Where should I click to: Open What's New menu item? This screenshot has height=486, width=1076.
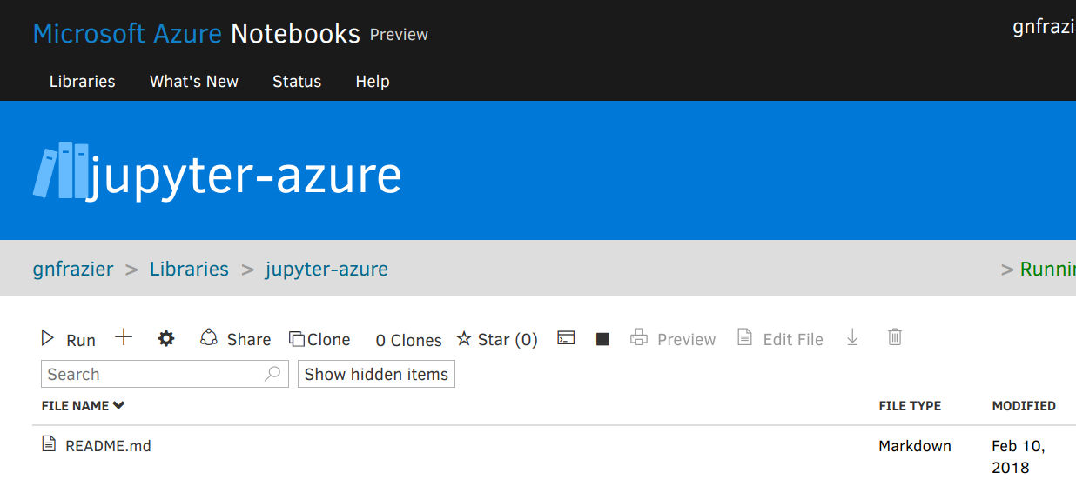[194, 82]
